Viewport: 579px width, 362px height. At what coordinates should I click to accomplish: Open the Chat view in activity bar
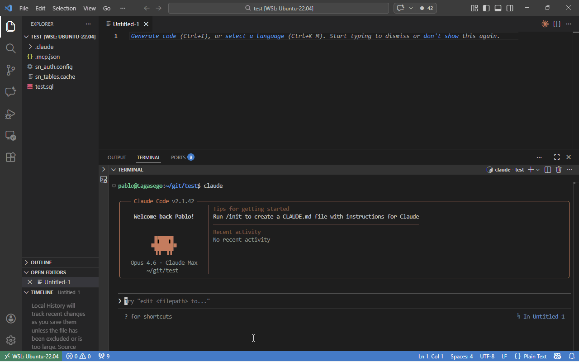point(11,92)
